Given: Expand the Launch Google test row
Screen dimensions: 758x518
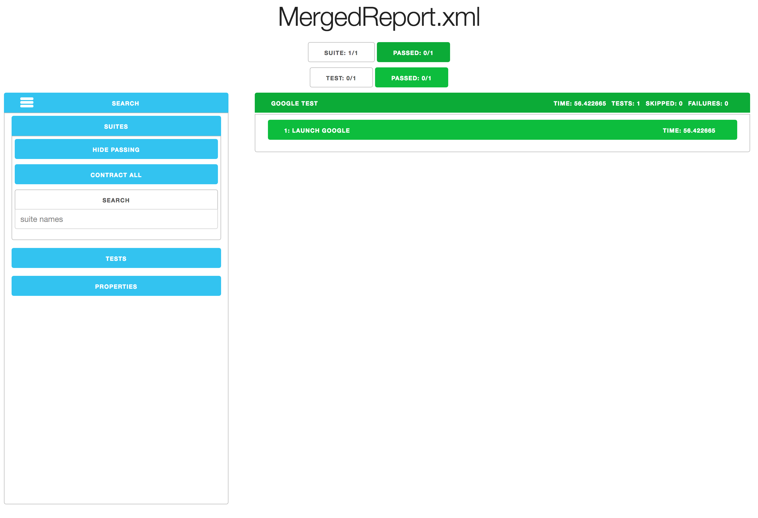Looking at the screenshot, I should click(x=317, y=131).
